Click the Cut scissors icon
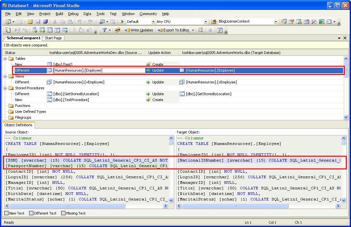Screen dimensions: 351x227 tap(55, 22)
